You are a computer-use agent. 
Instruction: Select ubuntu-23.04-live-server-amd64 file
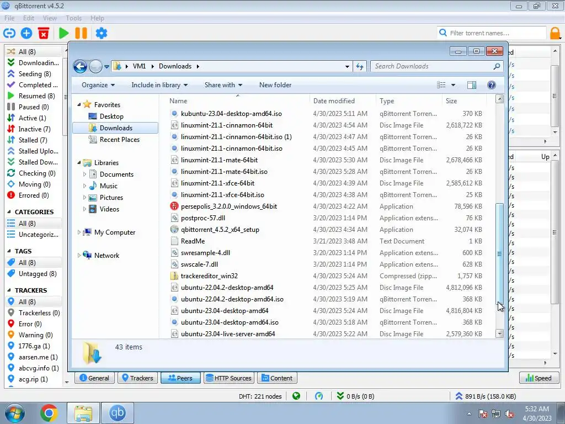[228, 334]
